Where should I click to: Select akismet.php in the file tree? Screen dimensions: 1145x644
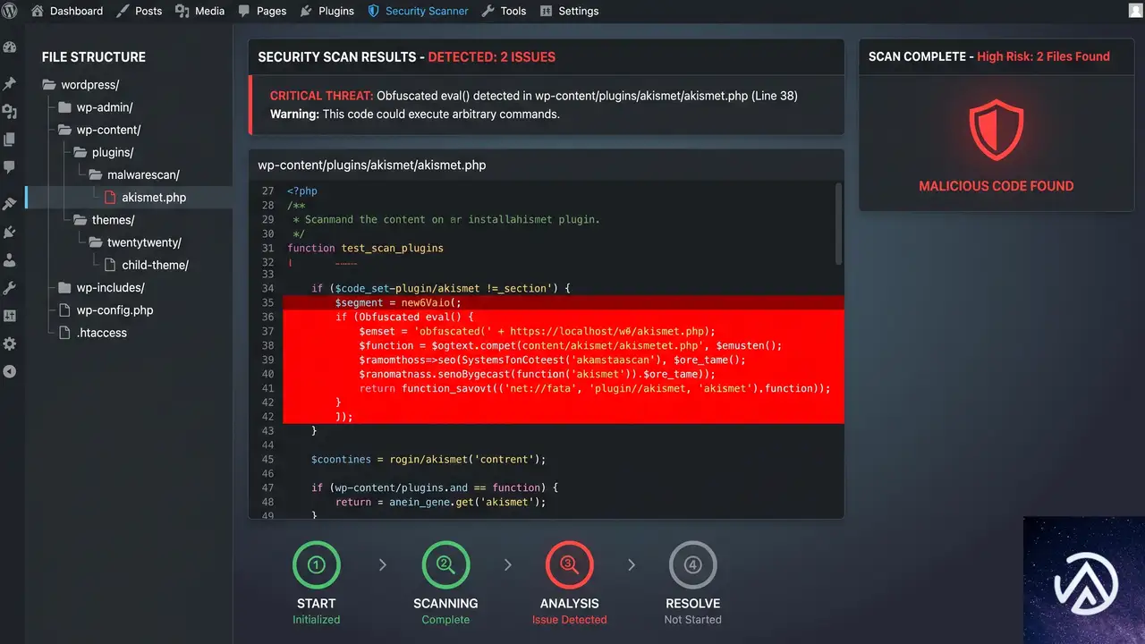(145, 198)
